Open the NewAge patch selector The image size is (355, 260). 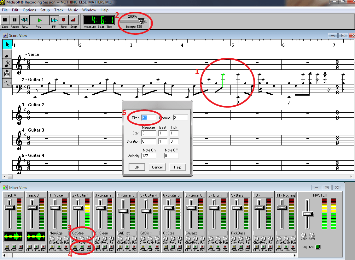[59, 233]
